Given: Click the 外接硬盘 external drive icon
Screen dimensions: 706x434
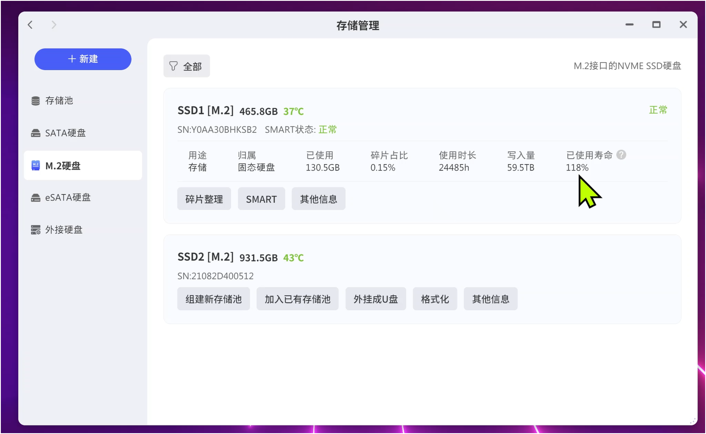Looking at the screenshot, I should point(36,230).
